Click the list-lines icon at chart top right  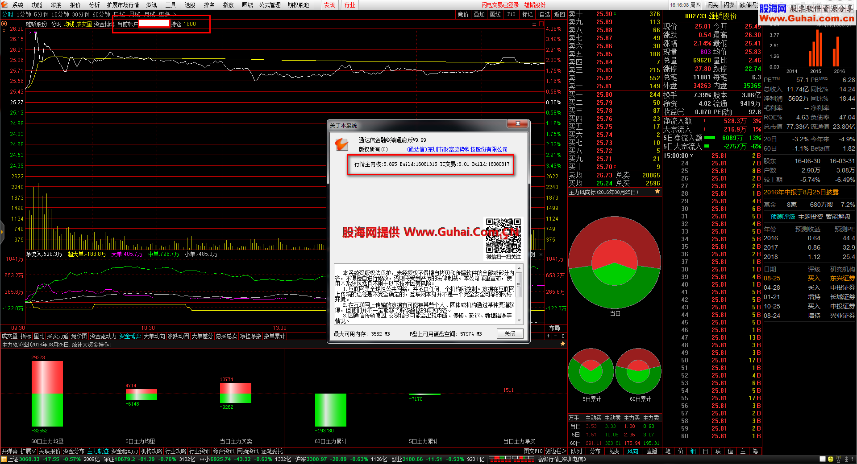pos(534,24)
